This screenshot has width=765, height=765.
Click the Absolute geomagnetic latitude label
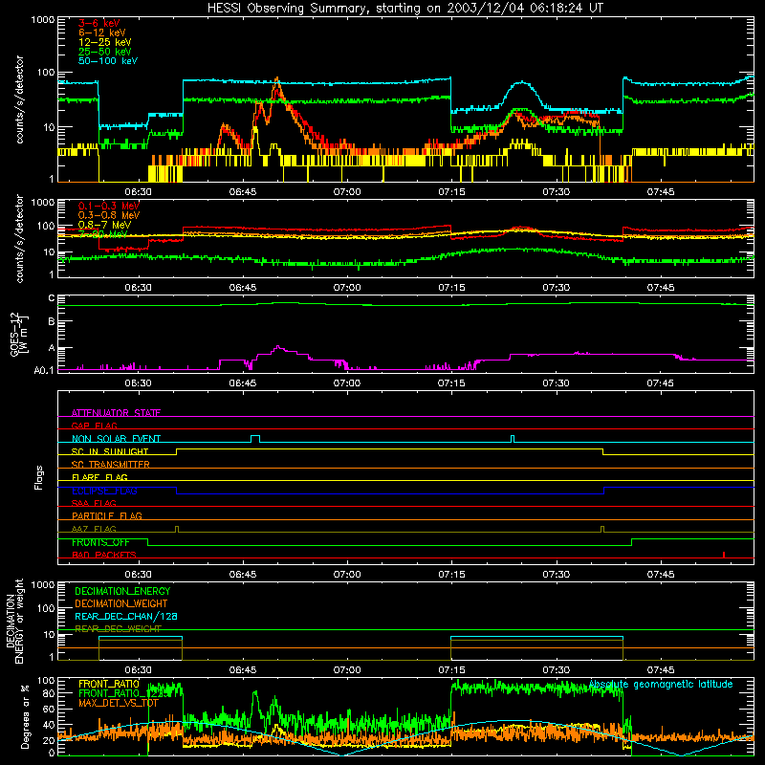click(661, 685)
